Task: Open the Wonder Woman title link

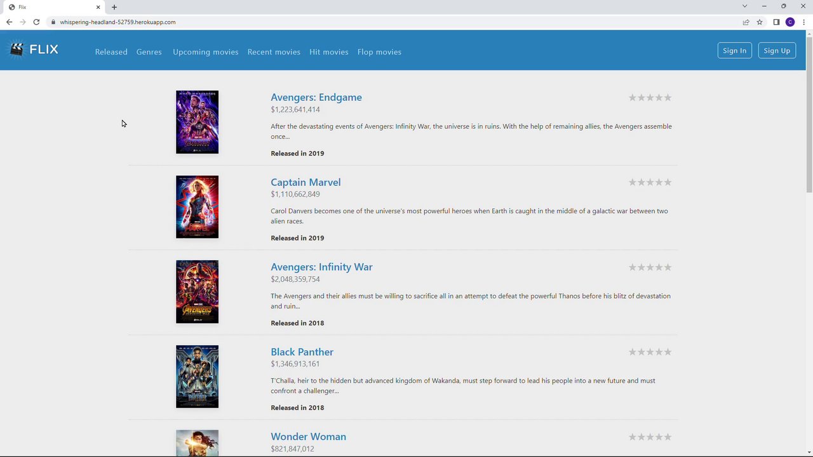Action: (x=308, y=437)
